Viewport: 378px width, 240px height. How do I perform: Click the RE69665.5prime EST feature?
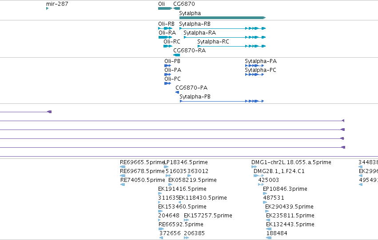(123, 167)
